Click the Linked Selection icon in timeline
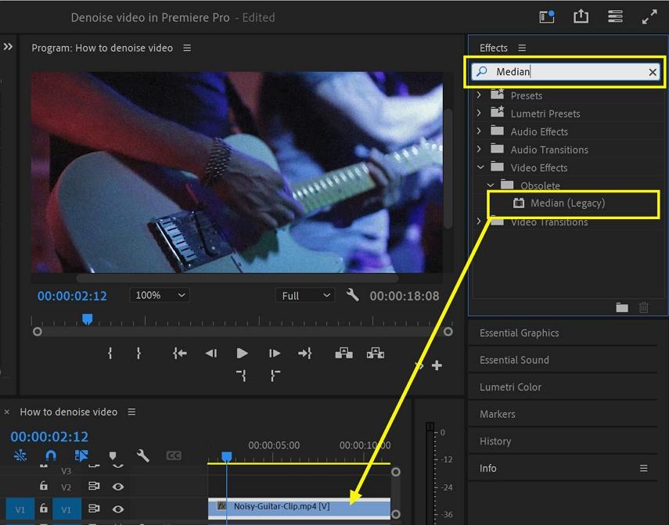Image resolution: width=669 pixels, height=525 pixels. (x=81, y=455)
